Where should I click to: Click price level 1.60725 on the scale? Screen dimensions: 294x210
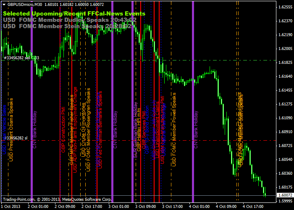click(285, 145)
